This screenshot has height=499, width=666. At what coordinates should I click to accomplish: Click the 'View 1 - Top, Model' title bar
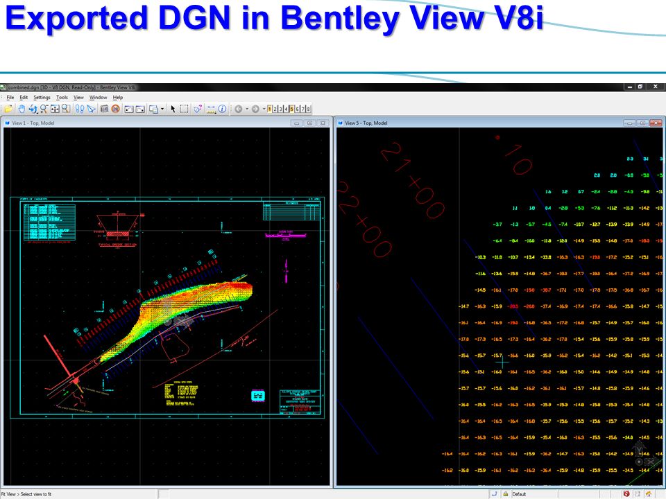[166, 123]
